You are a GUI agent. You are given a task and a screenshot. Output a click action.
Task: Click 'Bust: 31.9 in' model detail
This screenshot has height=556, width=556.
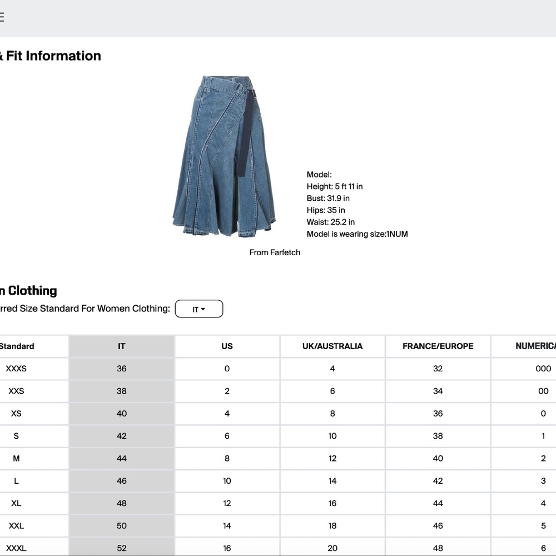point(328,198)
